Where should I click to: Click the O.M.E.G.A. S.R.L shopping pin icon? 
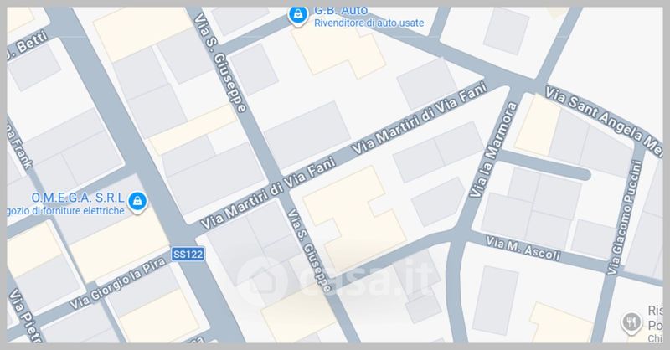tap(137, 202)
